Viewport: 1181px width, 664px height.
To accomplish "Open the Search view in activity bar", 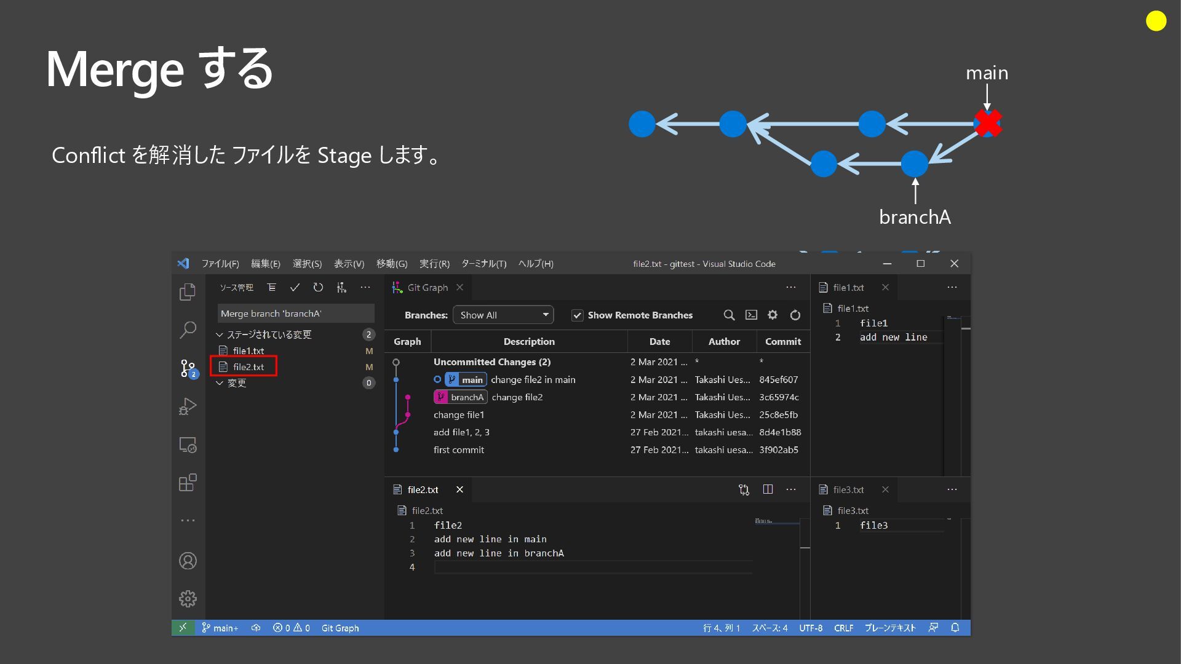I will 188,330.
